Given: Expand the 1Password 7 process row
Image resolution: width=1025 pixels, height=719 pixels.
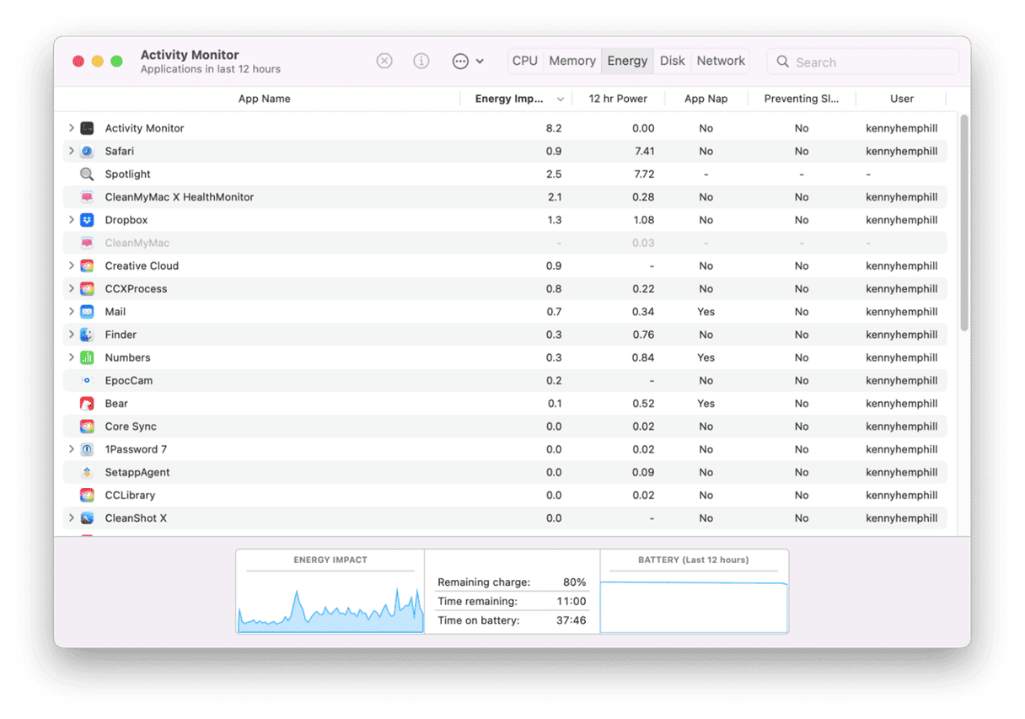Looking at the screenshot, I should (71, 449).
